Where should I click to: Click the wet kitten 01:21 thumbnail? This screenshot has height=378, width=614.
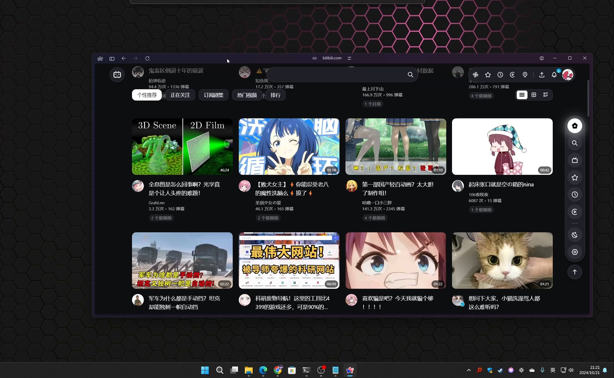[502, 260]
